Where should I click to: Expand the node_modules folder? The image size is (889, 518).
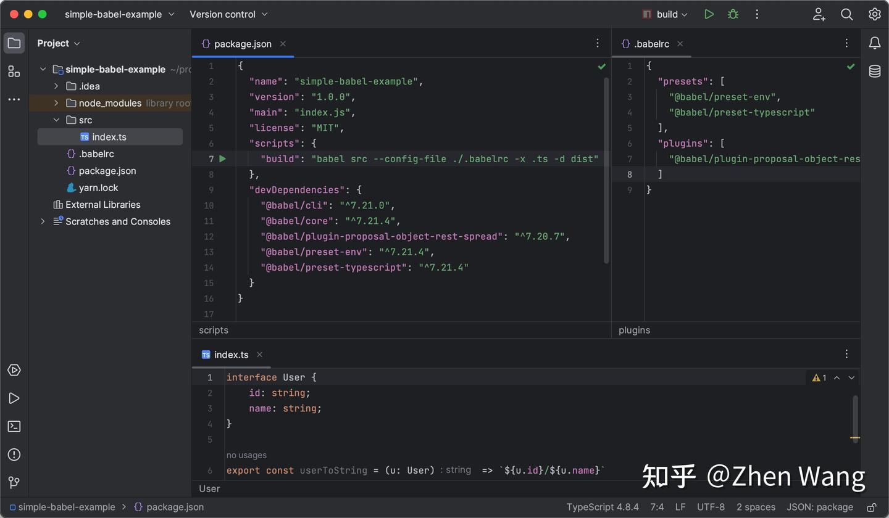point(56,103)
